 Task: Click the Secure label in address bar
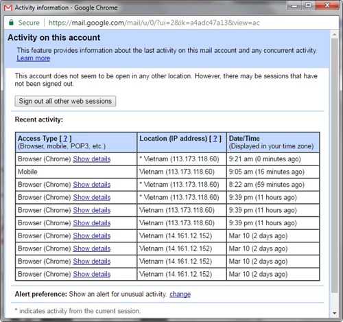(29, 23)
